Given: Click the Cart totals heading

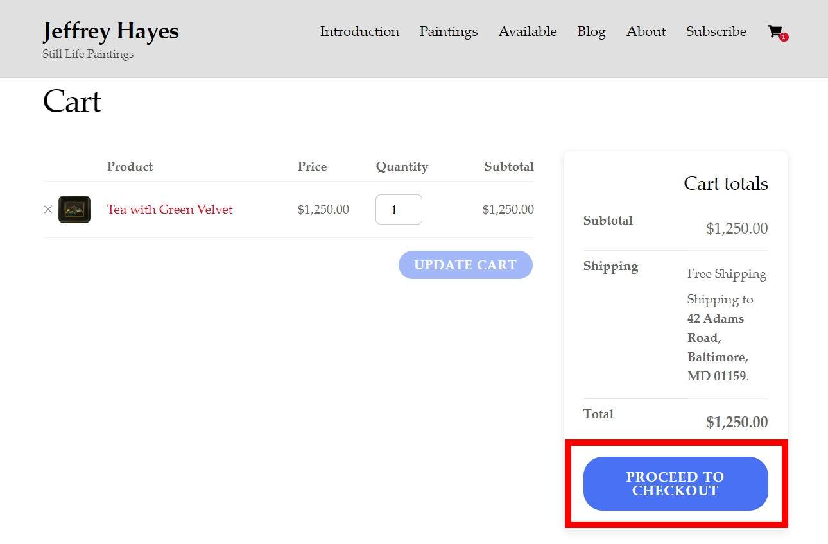Looking at the screenshot, I should point(725,183).
